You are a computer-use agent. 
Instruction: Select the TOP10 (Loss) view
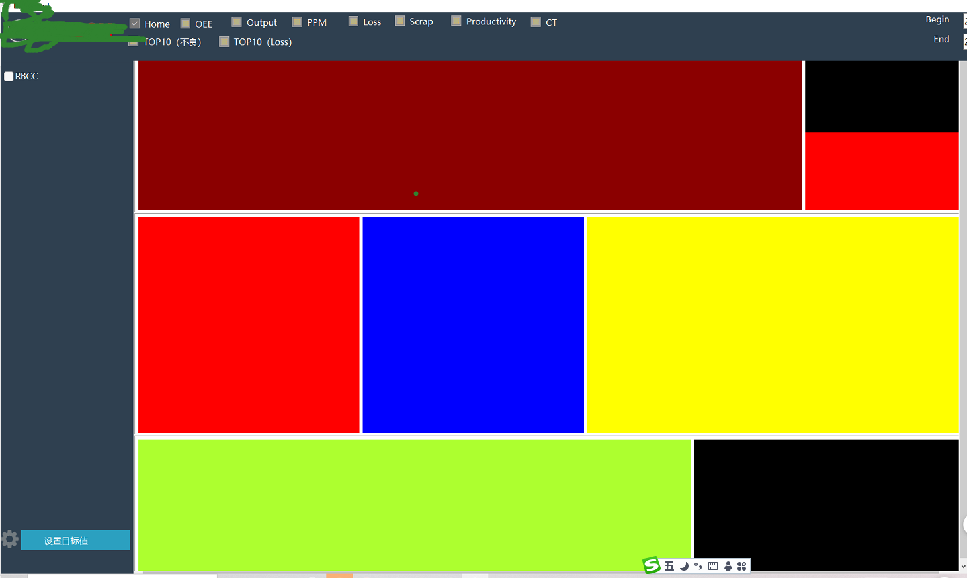224,41
